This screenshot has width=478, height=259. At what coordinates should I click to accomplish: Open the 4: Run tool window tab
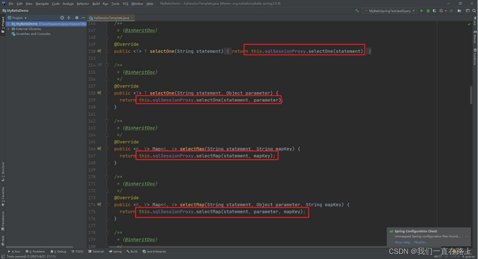[x=14, y=252]
